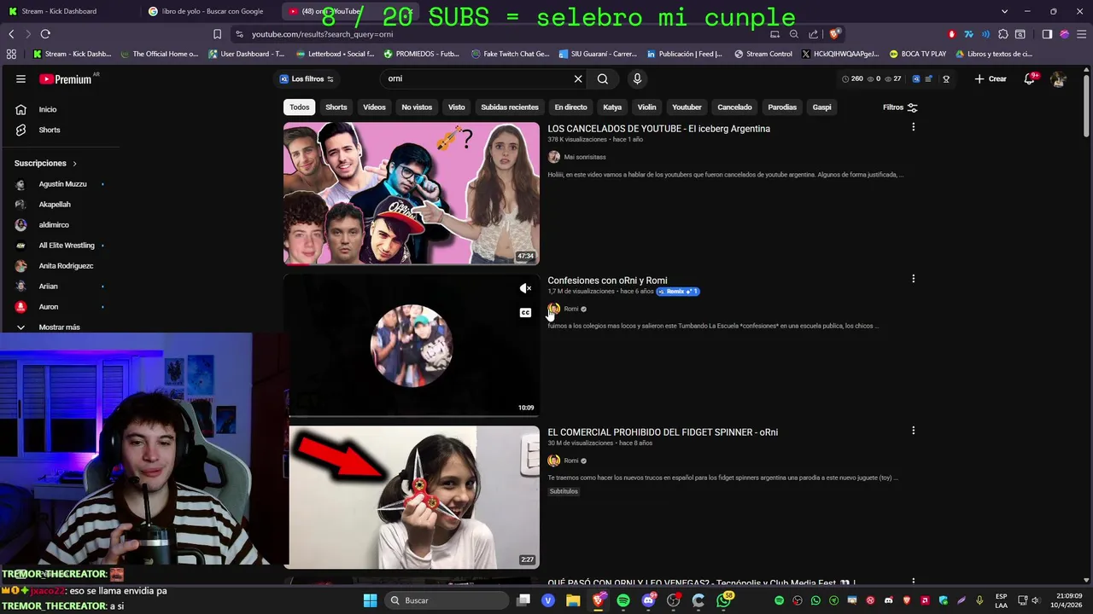1093x614 pixels.
Task: Open the Los filtros extension dropdown
Action: click(307, 78)
